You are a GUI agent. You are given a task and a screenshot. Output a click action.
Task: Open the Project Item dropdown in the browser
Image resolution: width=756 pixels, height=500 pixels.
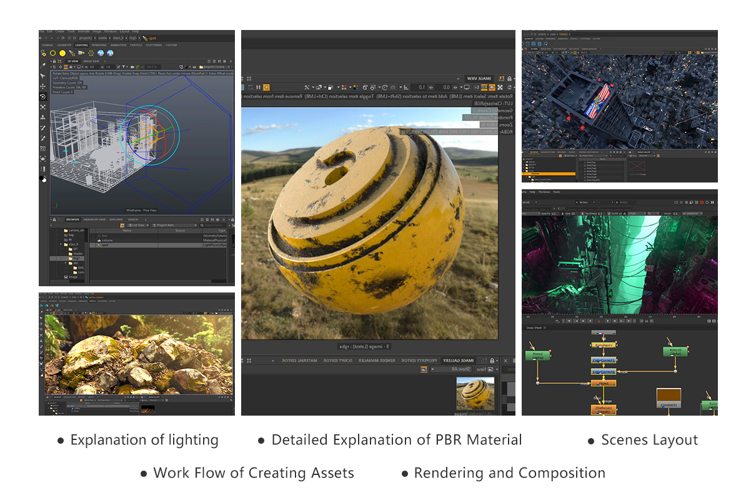[x=174, y=225]
